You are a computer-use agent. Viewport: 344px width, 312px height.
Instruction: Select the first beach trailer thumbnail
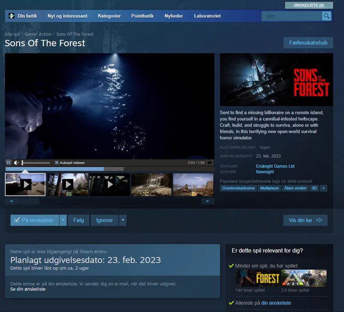tap(25, 184)
